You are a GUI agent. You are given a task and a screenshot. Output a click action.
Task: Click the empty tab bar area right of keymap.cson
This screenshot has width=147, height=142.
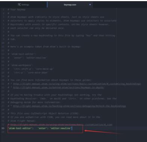click(x=120, y=5)
